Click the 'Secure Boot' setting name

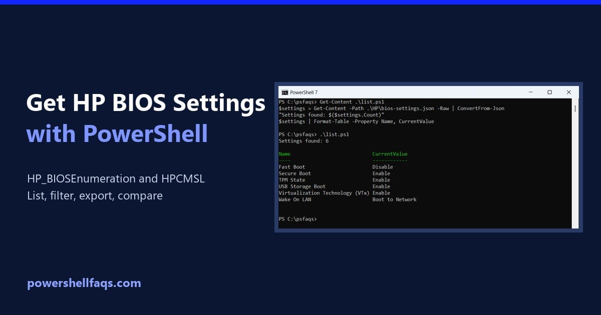295,173
